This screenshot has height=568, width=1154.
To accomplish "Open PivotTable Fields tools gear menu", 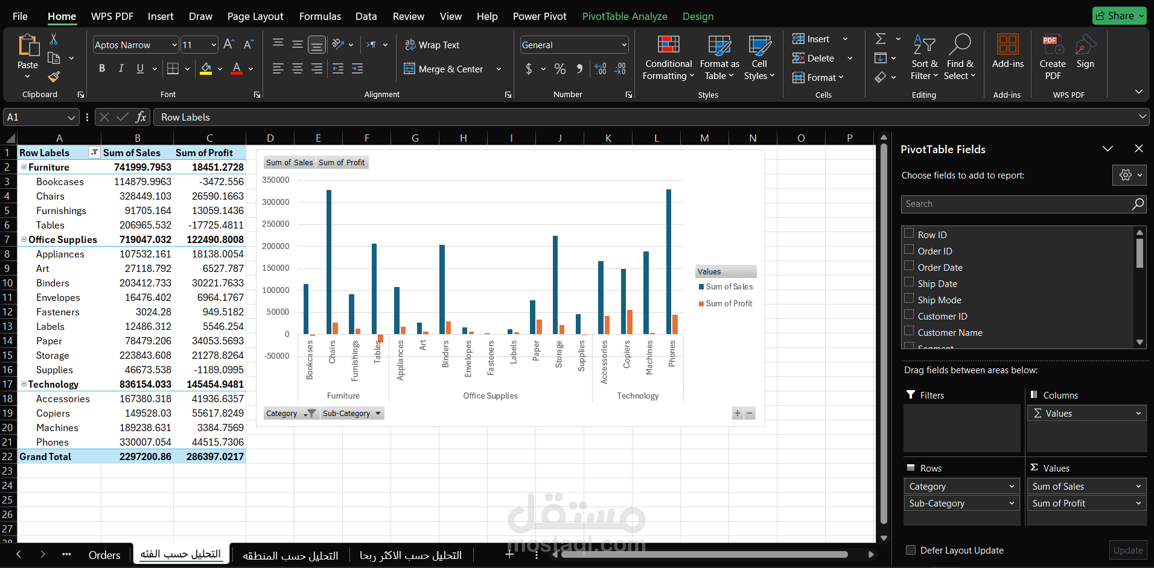I will 1129,175.
